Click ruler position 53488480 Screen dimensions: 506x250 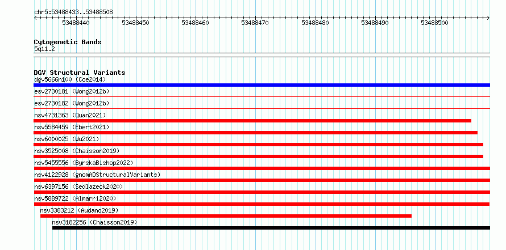(316, 23)
